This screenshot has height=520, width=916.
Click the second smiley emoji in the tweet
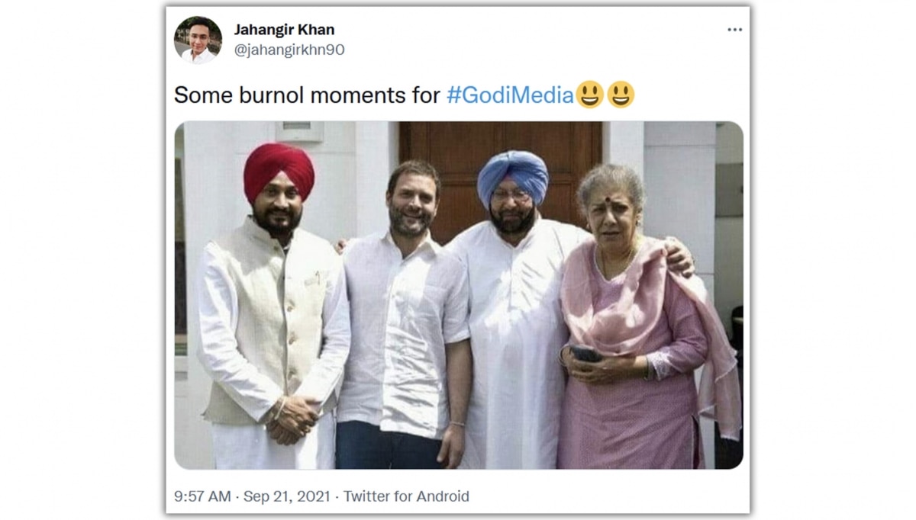point(621,95)
